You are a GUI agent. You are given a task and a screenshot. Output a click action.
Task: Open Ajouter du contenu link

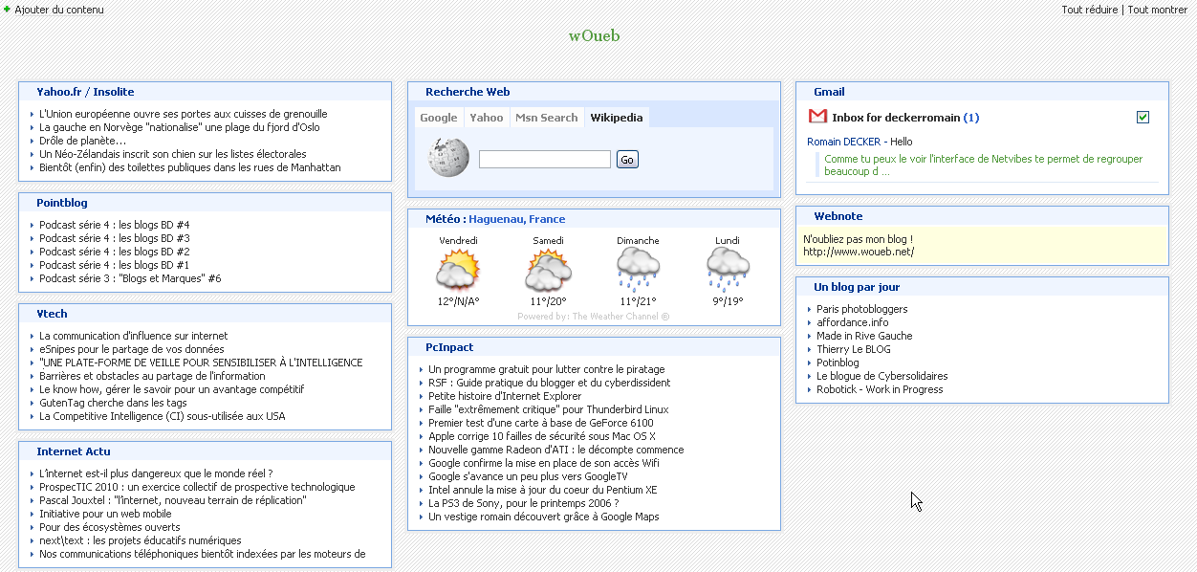[59, 10]
